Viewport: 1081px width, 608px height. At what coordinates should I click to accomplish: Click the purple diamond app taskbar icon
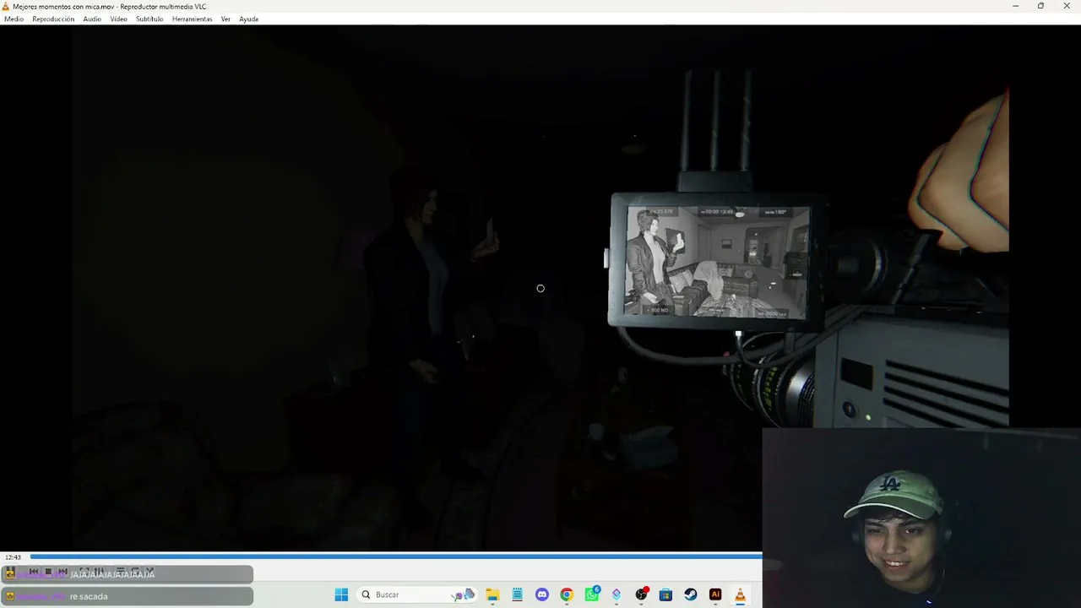coord(617,594)
